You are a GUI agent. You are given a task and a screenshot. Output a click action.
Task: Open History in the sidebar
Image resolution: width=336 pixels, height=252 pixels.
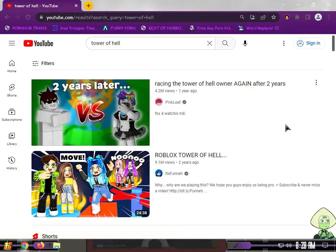tap(12, 163)
